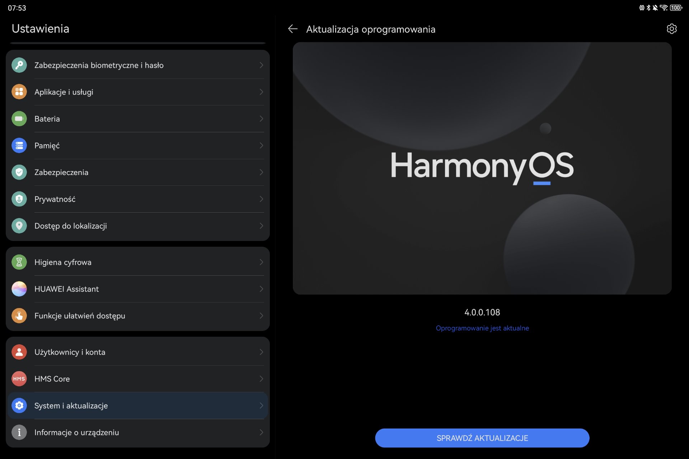
Task: Click the chevron on HUAWEI Assistant row
Action: click(261, 289)
